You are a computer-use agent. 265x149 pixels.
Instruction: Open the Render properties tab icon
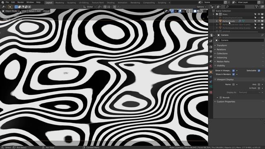click(x=211, y=47)
